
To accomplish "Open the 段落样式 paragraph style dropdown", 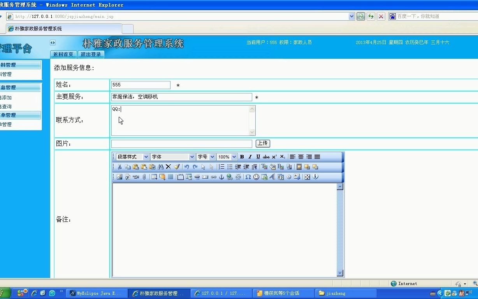I will [x=132, y=157].
